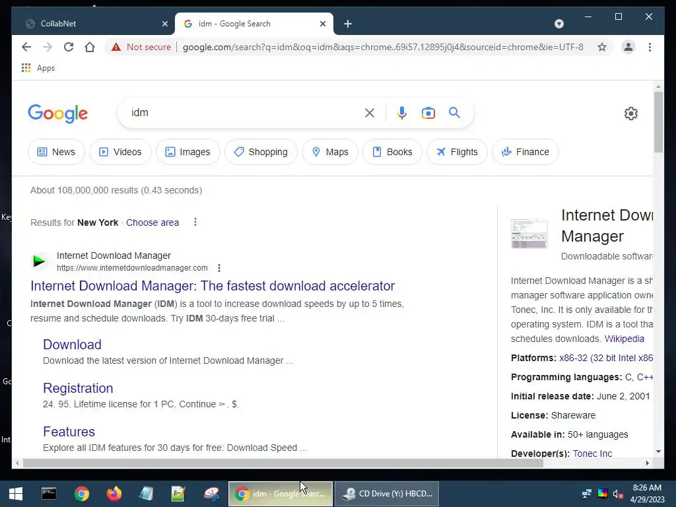Filter results by Flights
The height and width of the screenshot is (507, 676).
[457, 152]
